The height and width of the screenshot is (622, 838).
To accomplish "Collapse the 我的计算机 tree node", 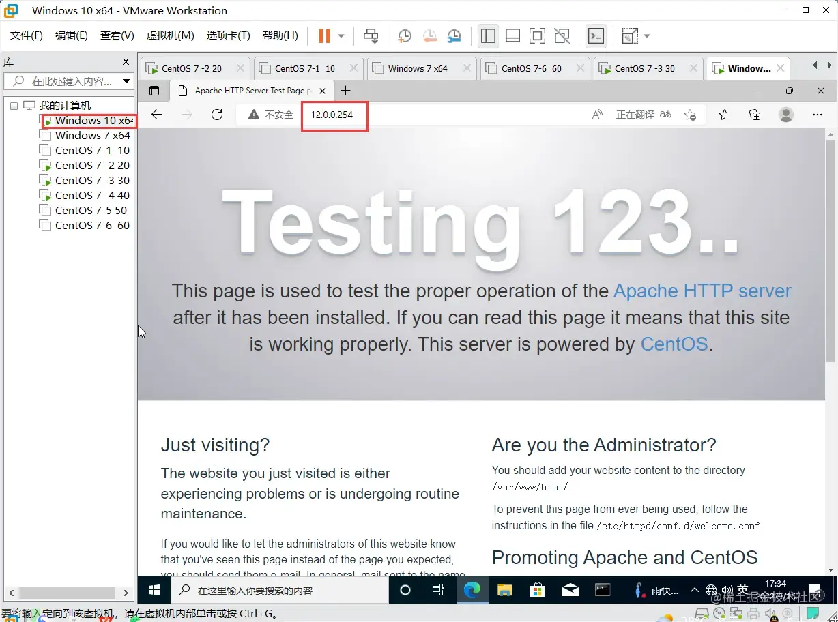I will [x=14, y=106].
